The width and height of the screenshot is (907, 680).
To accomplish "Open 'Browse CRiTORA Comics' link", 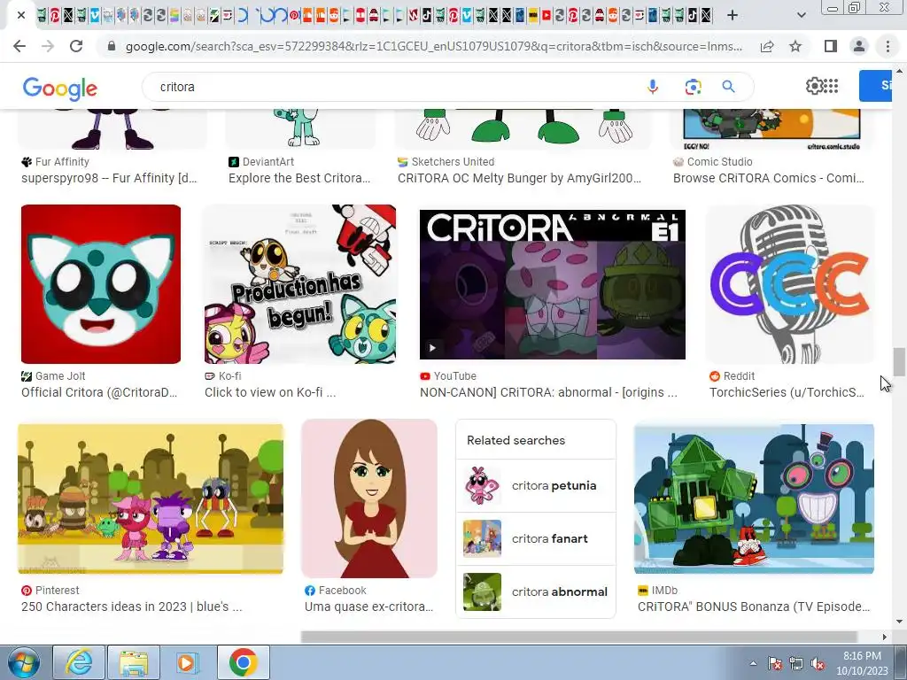I will point(769,178).
